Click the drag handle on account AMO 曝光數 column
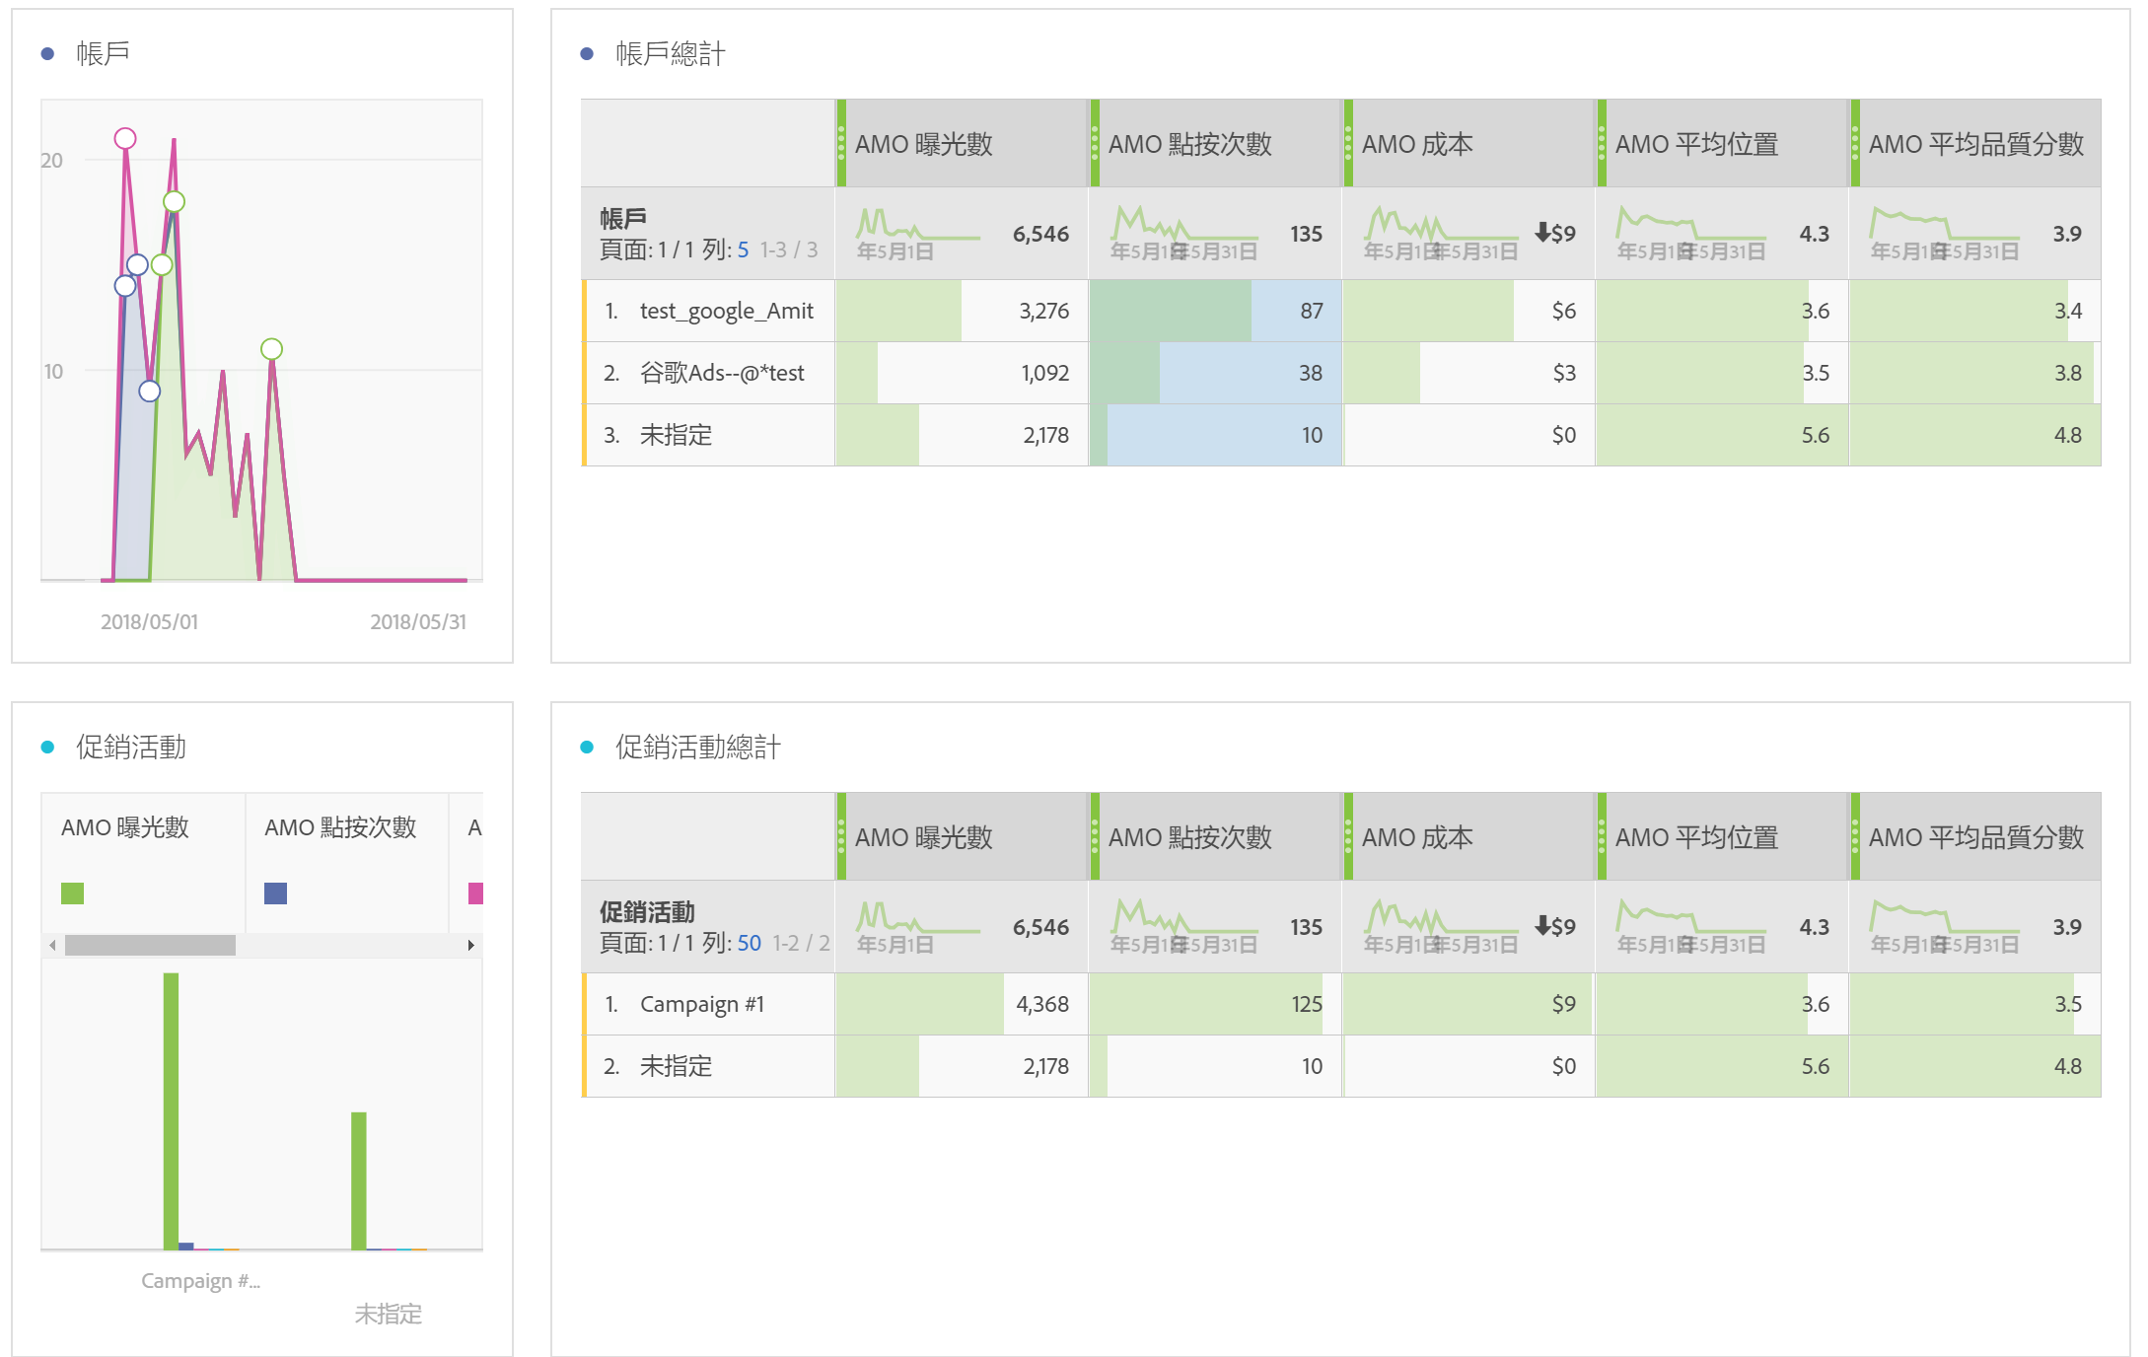 (x=841, y=144)
